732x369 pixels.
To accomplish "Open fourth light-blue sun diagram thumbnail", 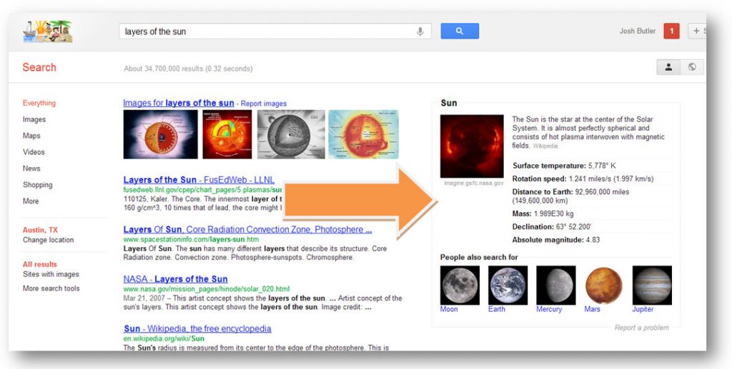I will 364,134.
